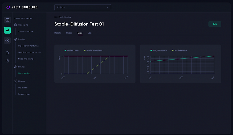This screenshot has height=135, width=233.
Task: Open Jupyter notebook in sidebar
Action: click(x=26, y=31)
